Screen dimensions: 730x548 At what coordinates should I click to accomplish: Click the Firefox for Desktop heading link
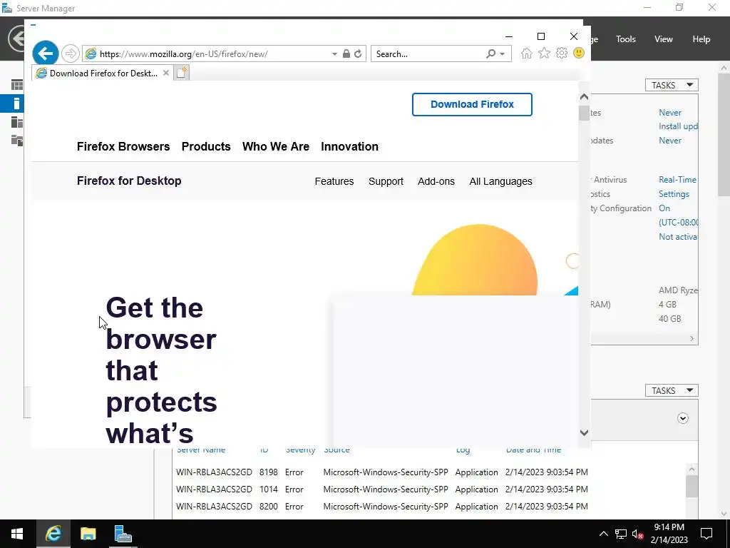(x=129, y=181)
